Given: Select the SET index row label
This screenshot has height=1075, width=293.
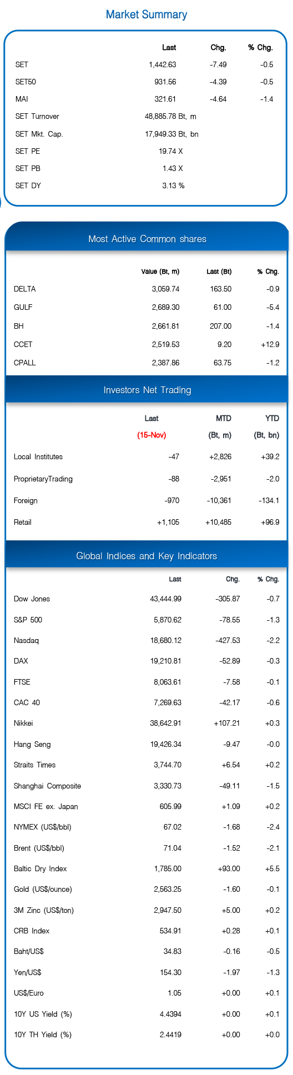Looking at the screenshot, I should pos(22,64).
